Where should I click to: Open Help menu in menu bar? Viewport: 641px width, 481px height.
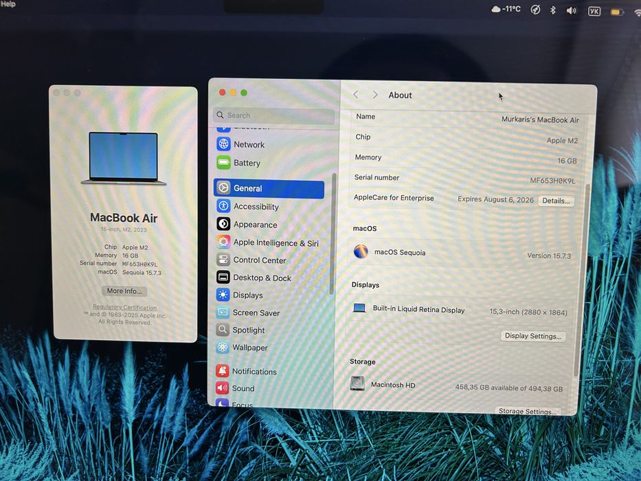(8, 4)
